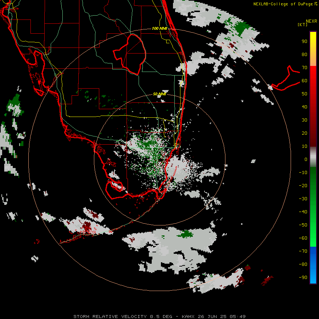Click the NEXR label above color scale

pyautogui.click(x=311, y=21)
